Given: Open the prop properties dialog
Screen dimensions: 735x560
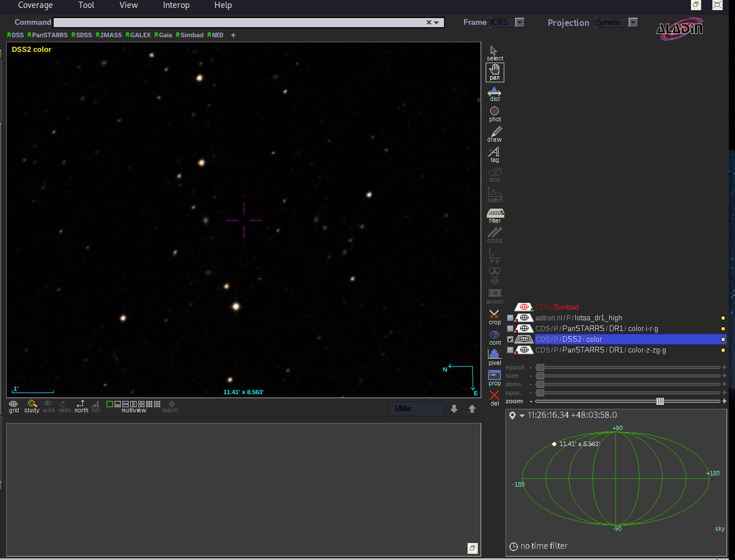Looking at the screenshot, I should 495,378.
